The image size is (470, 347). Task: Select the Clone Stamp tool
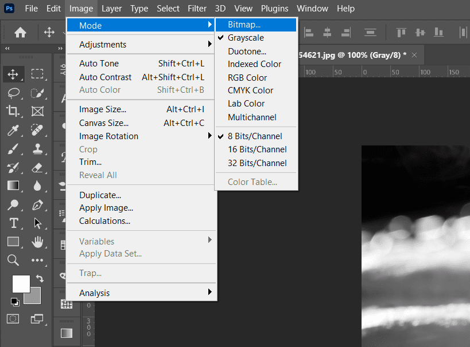click(37, 149)
